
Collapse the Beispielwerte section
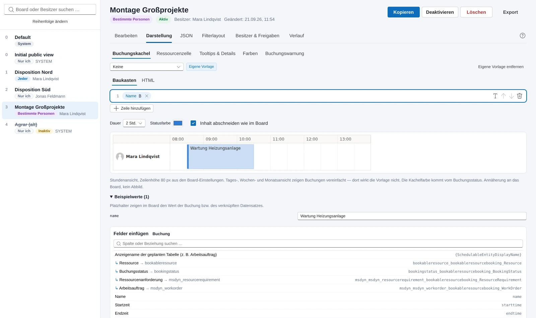129,197
